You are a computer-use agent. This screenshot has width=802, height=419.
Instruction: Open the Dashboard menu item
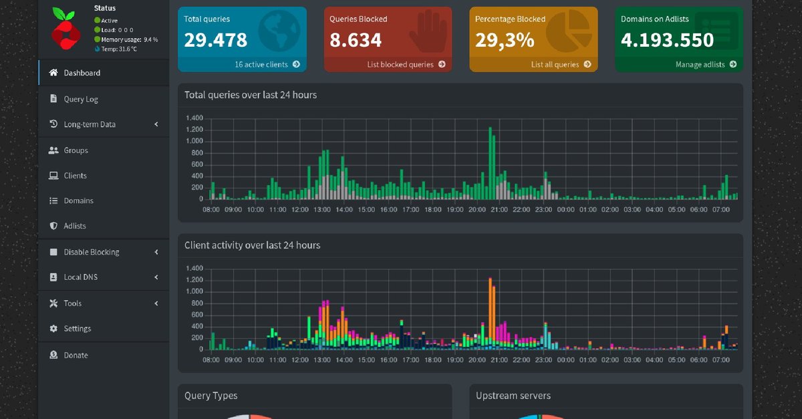[x=82, y=73]
